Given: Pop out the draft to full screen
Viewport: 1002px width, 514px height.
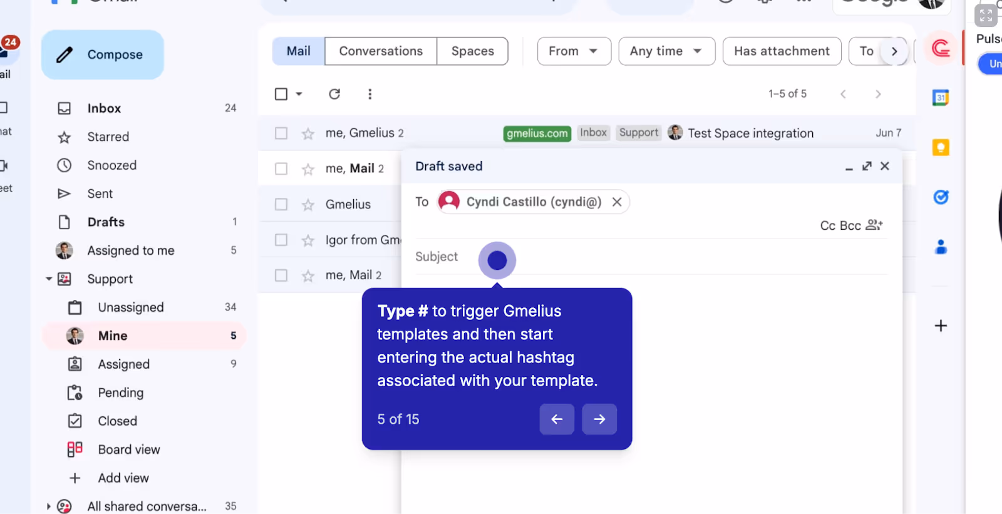Looking at the screenshot, I should 867,166.
